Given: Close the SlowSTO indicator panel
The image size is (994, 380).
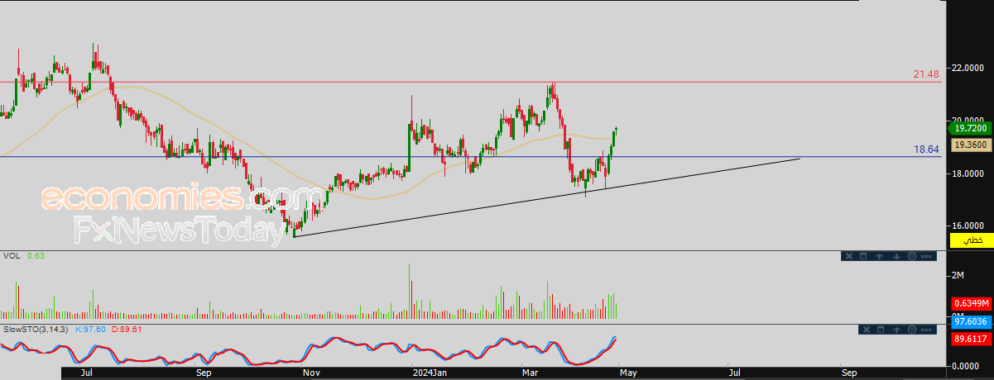Looking at the screenshot, I should pyautogui.click(x=867, y=330).
